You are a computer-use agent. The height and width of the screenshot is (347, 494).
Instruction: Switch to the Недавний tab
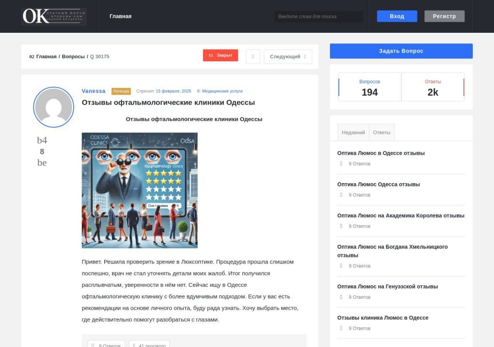[x=353, y=133]
